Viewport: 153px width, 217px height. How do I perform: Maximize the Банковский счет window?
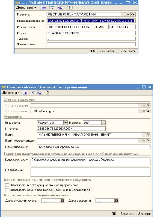point(144,87)
